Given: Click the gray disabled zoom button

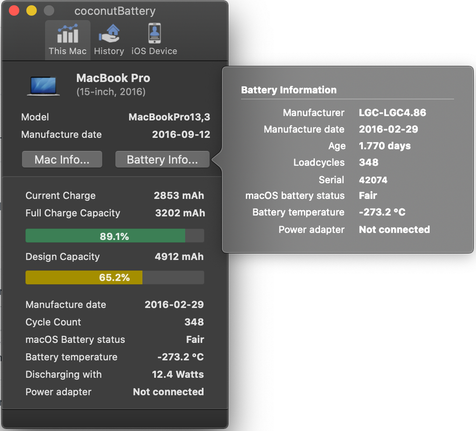Looking at the screenshot, I should tap(49, 11).
